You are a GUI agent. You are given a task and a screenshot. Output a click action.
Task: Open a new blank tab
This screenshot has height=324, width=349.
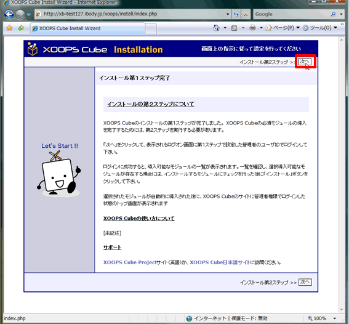[x=151, y=28]
